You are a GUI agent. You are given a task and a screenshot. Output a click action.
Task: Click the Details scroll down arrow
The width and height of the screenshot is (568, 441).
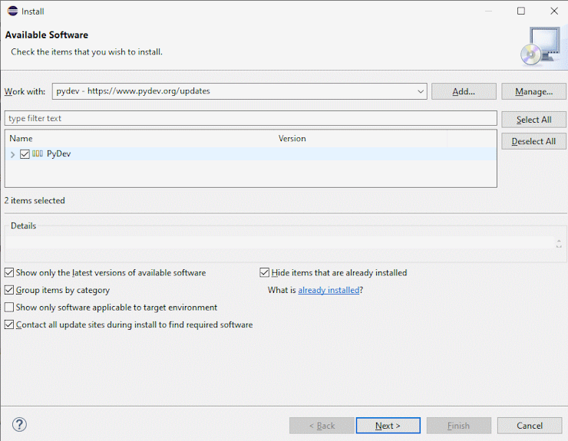click(x=559, y=246)
